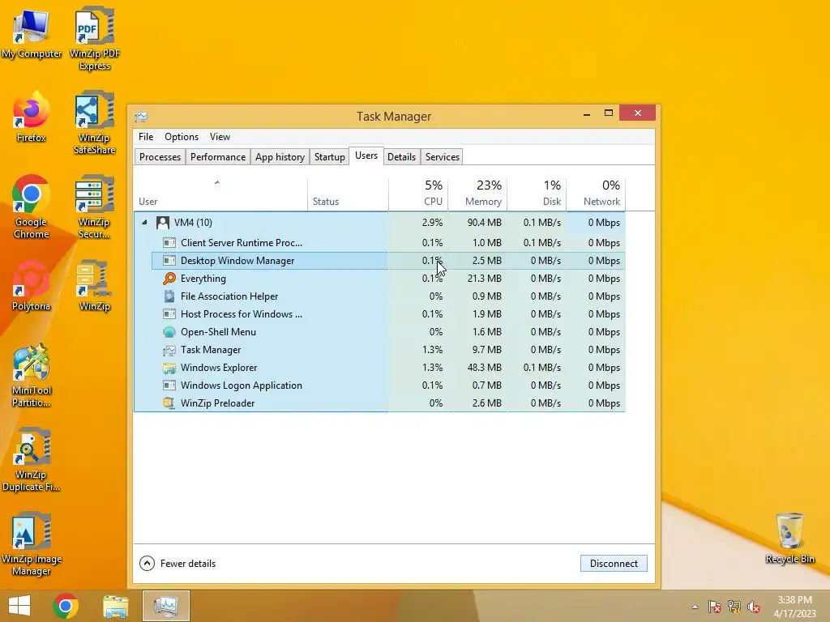Select the WinZip Duplicate File Finder icon
Viewport: 830px width, 622px height.
pyautogui.click(x=32, y=460)
